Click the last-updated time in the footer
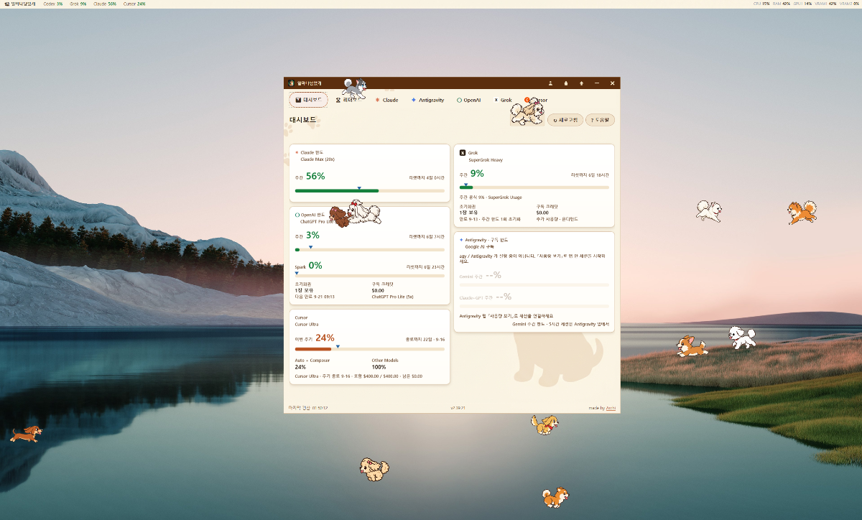Viewport: 862px width, 520px height. (x=307, y=408)
